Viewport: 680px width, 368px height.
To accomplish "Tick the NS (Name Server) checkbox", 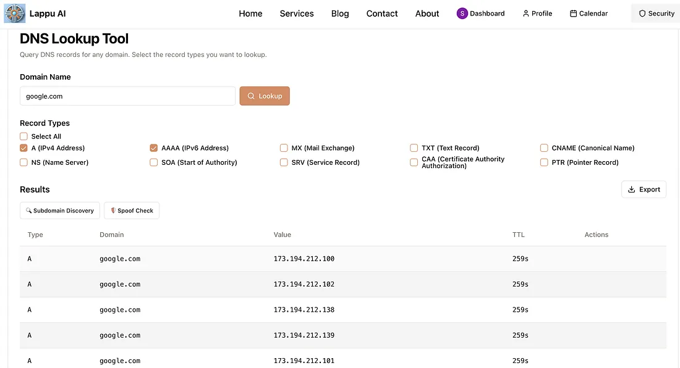I will point(24,162).
